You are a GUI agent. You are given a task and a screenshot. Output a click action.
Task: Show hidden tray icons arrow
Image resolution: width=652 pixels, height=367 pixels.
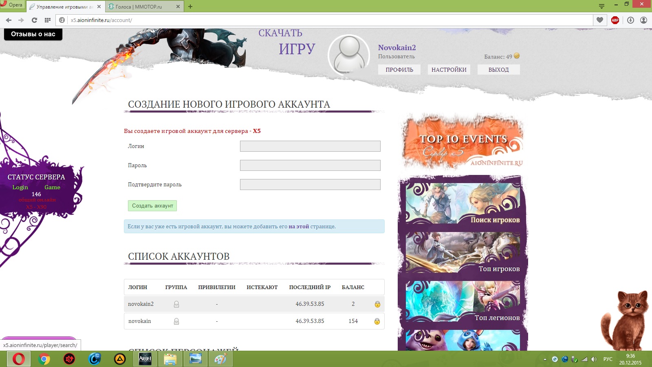coord(545,359)
